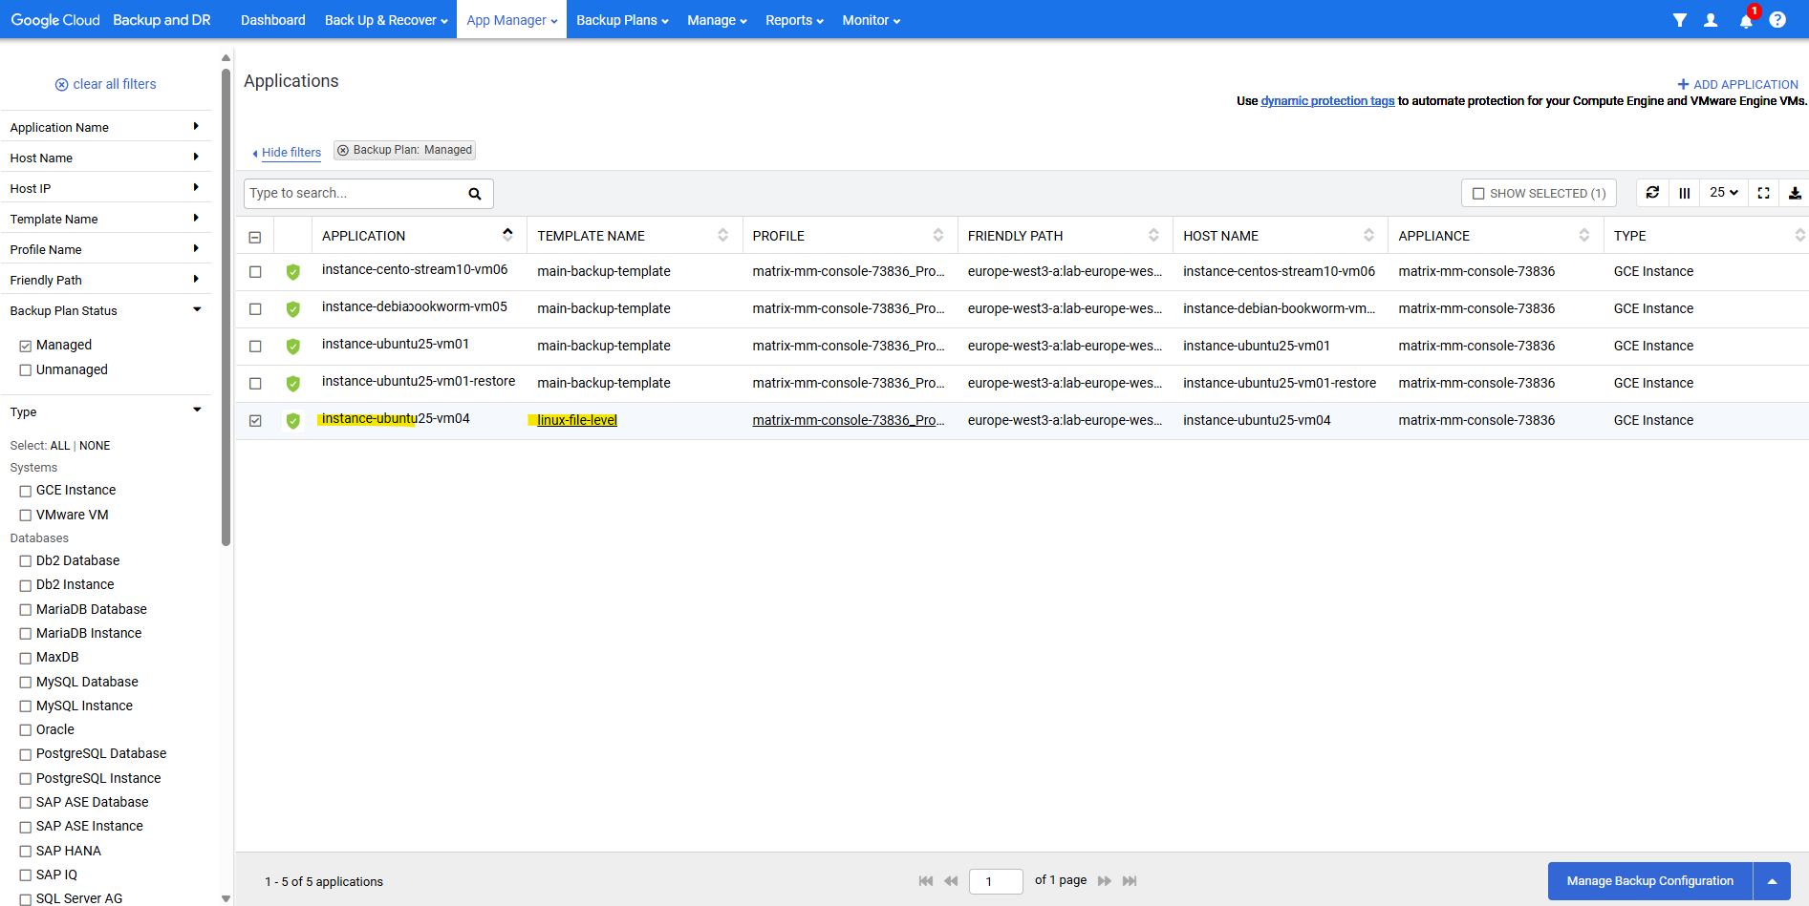
Task: Open the dynamic protection tags link
Action: click(1327, 101)
